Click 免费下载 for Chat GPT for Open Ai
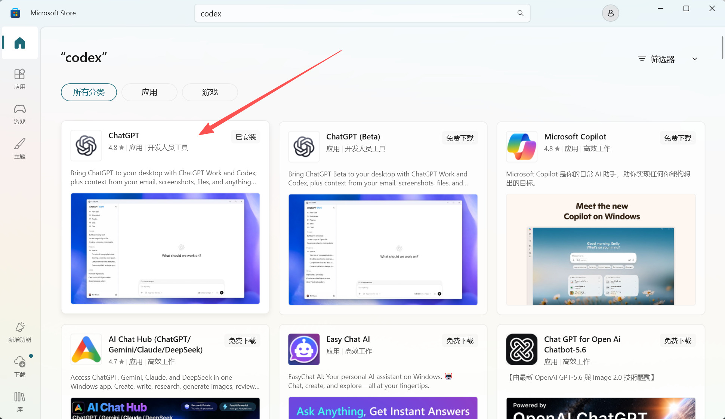 click(x=678, y=341)
